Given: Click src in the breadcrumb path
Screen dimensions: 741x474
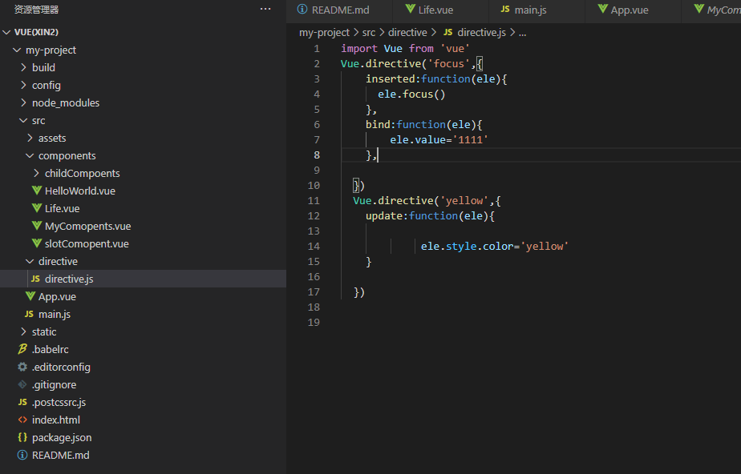Looking at the screenshot, I should (x=369, y=32).
